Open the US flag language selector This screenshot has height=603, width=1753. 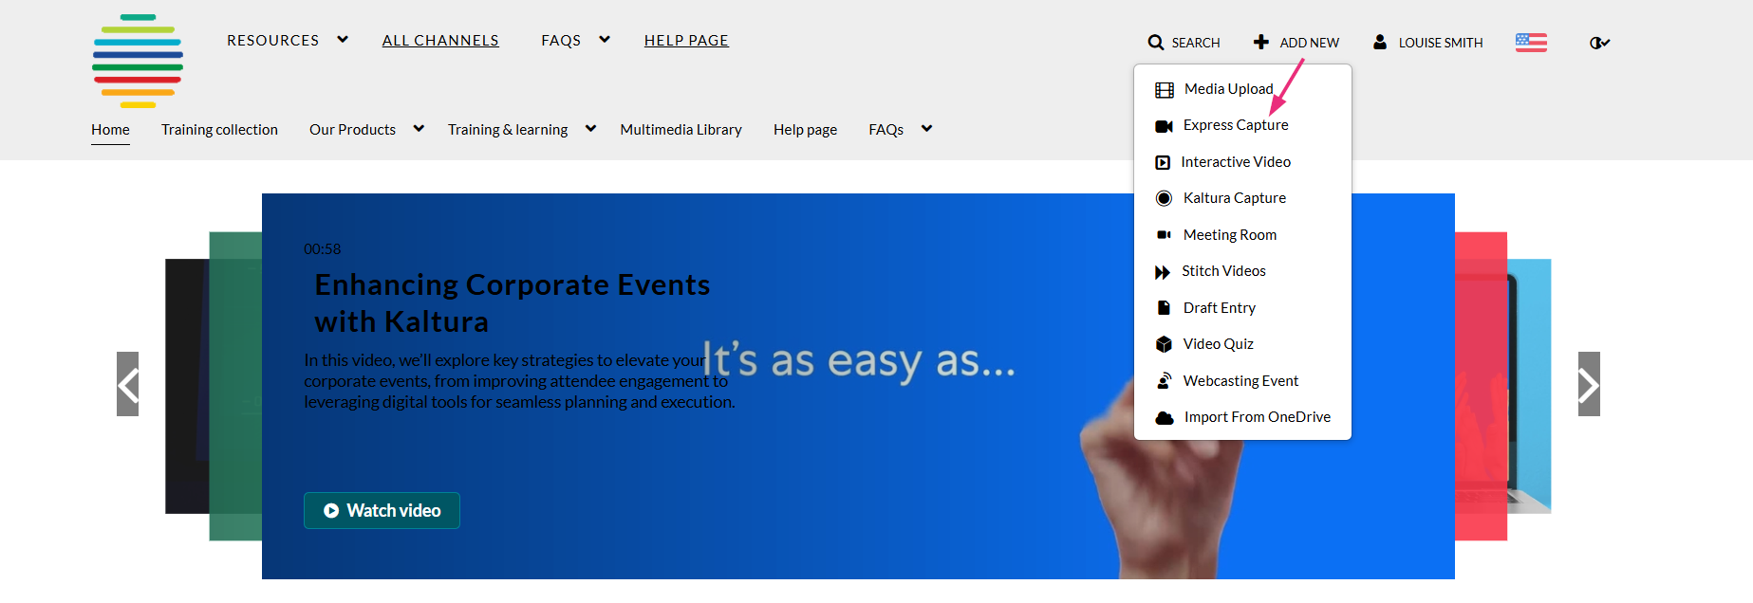(1531, 43)
